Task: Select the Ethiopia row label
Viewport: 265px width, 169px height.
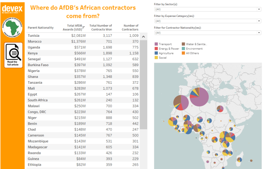Action: coord(34,165)
